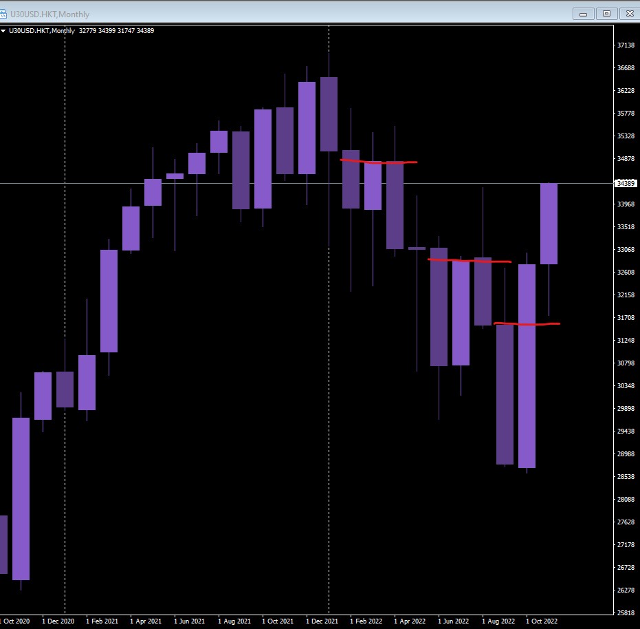640x629 pixels.
Task: Click the 1 Feb 2022 date label
Action: coord(366,621)
